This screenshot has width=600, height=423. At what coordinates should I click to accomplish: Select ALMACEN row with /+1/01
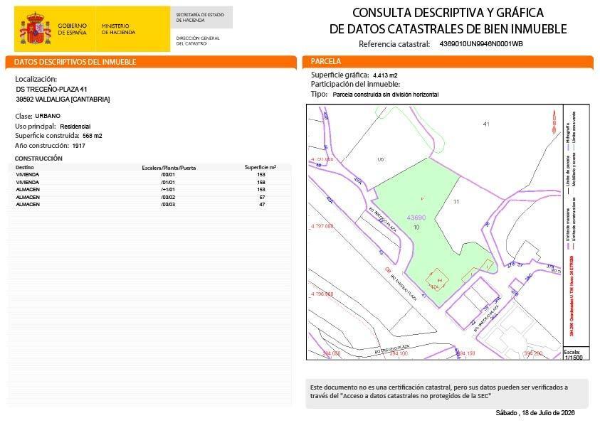[x=149, y=190]
